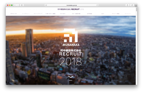
Task: Add a new tab with plus button
Action: coord(136,6)
